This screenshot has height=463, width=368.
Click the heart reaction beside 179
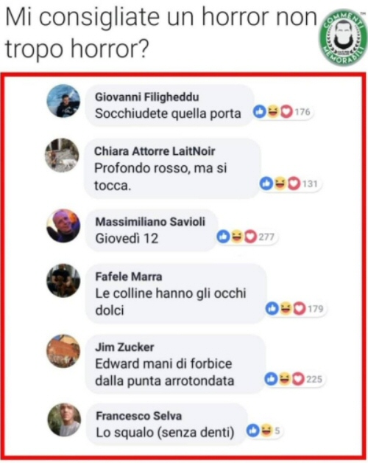300,309
